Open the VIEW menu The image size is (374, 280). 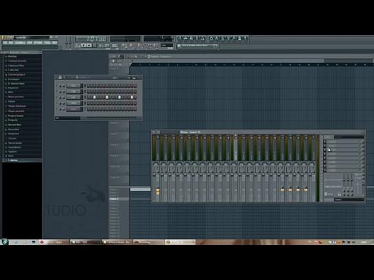pyautogui.click(x=30, y=43)
